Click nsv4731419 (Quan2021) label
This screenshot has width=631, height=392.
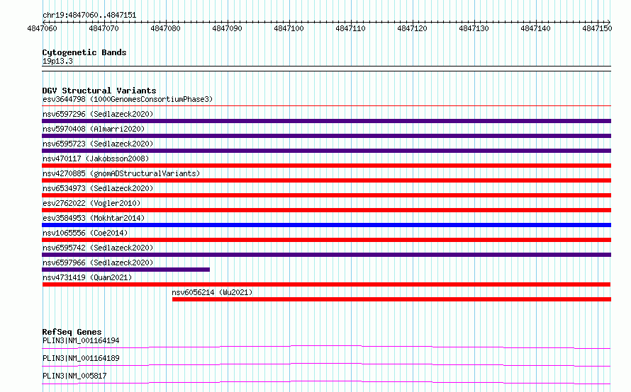[87, 277]
